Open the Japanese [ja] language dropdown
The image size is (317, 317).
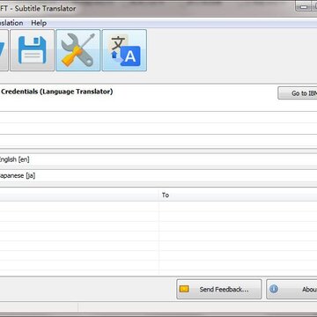coord(158,175)
